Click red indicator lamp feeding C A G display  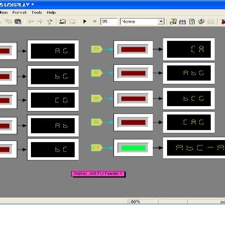click(x=133, y=122)
